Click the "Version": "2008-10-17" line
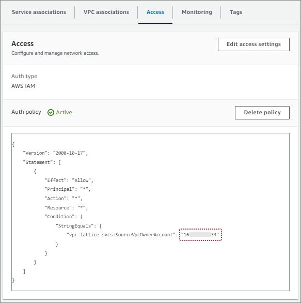This screenshot has width=301, height=303. (55, 153)
